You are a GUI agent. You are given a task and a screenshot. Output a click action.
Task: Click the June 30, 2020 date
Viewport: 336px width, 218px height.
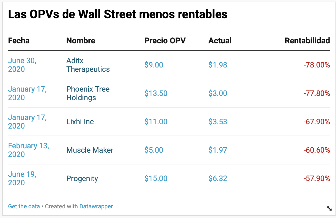pyautogui.click(x=22, y=65)
